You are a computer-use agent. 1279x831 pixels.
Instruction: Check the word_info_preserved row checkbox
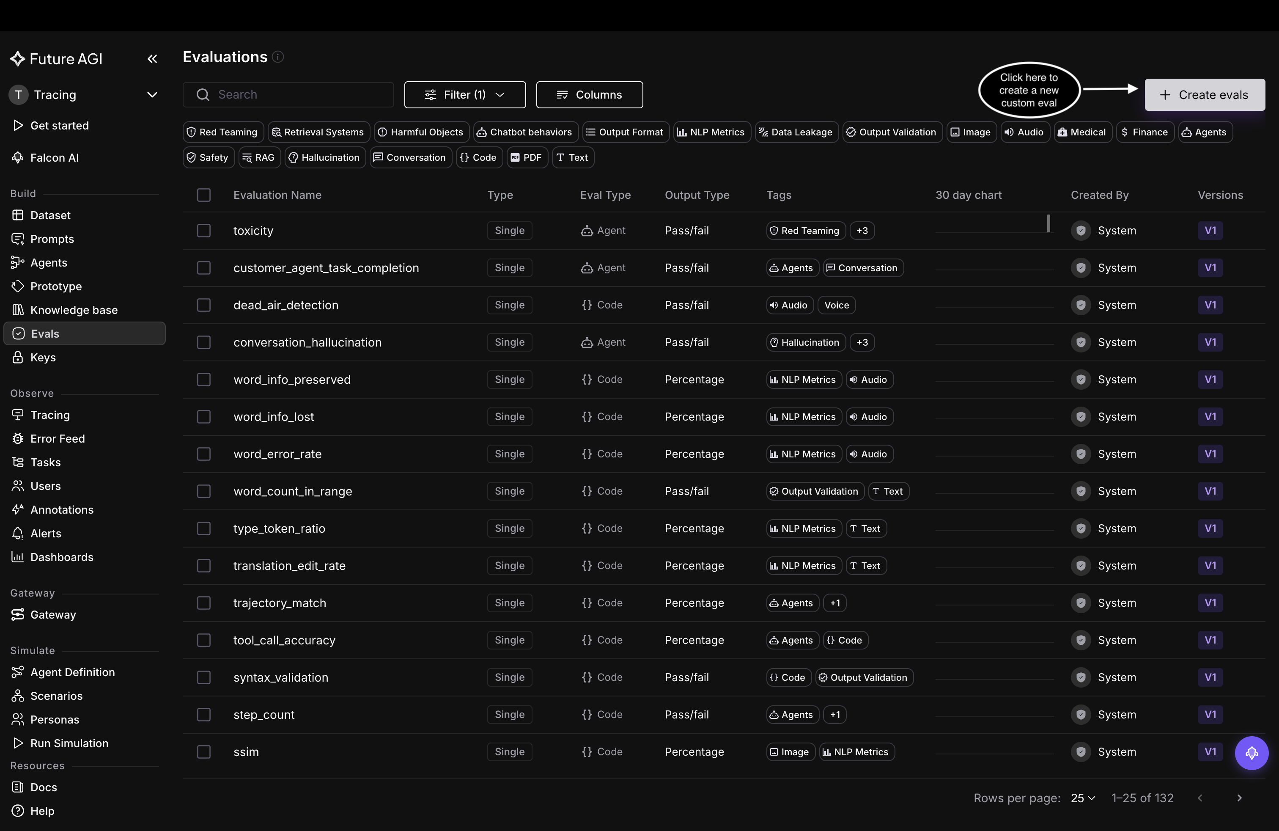click(x=204, y=379)
